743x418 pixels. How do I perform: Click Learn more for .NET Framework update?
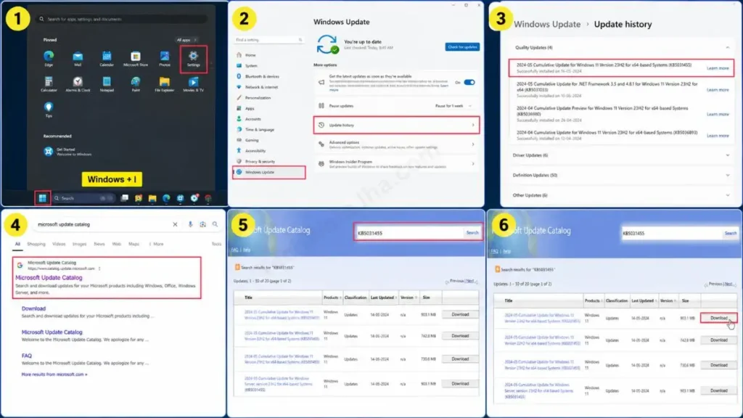[x=718, y=89]
